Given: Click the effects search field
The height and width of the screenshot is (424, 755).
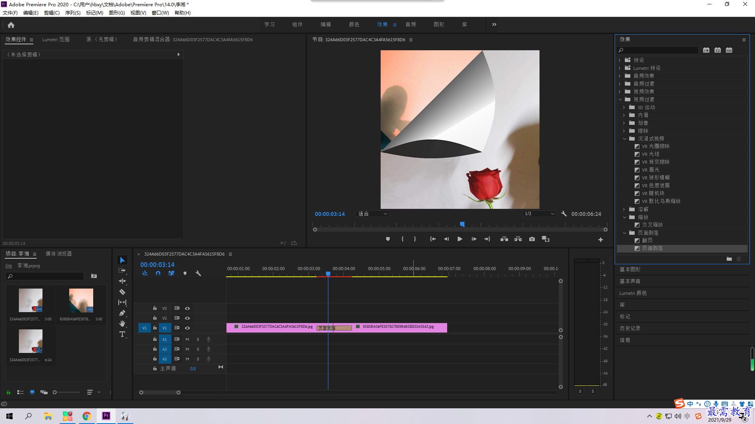Looking at the screenshot, I should 657,50.
